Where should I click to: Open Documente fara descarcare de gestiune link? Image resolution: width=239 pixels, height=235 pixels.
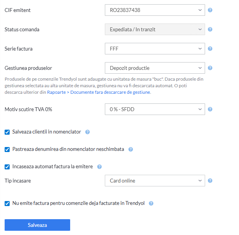point(110,92)
